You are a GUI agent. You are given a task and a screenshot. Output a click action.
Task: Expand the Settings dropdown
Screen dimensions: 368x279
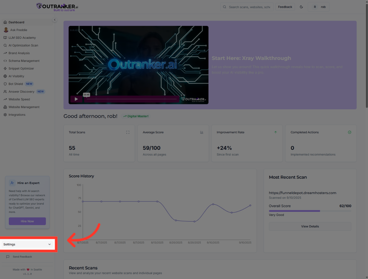[x=27, y=244]
